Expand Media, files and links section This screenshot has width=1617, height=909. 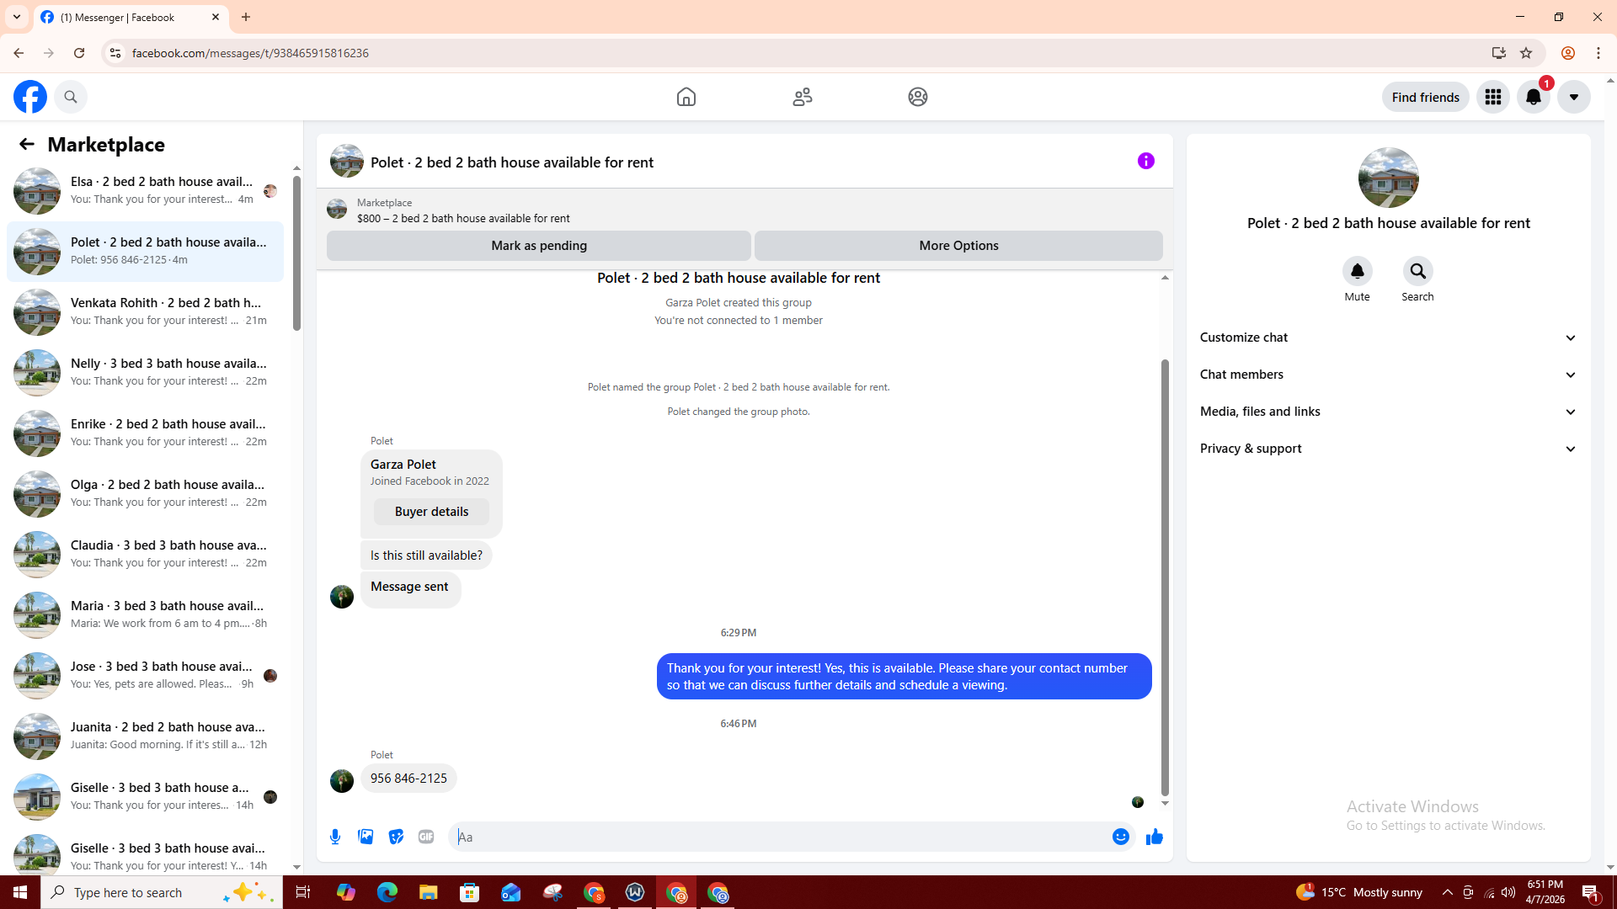pos(1388,412)
